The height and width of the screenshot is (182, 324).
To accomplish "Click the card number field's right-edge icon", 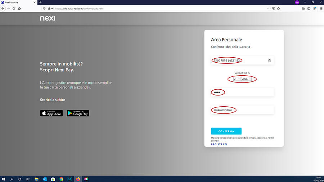I will click(269, 61).
